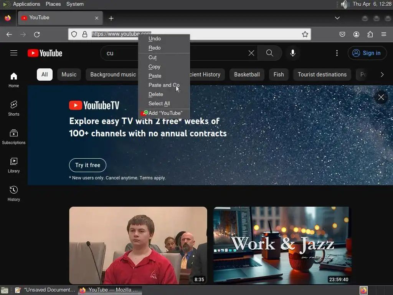The width and height of the screenshot is (393, 295).
Task: Choose Paste from the context menu
Action: (x=164, y=76)
